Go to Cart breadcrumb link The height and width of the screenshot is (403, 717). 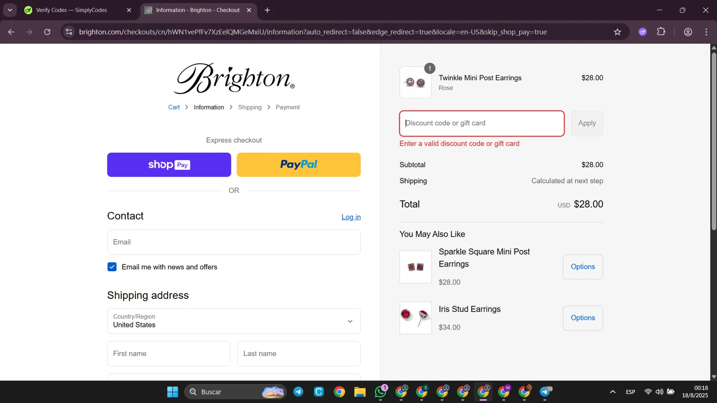click(x=174, y=107)
